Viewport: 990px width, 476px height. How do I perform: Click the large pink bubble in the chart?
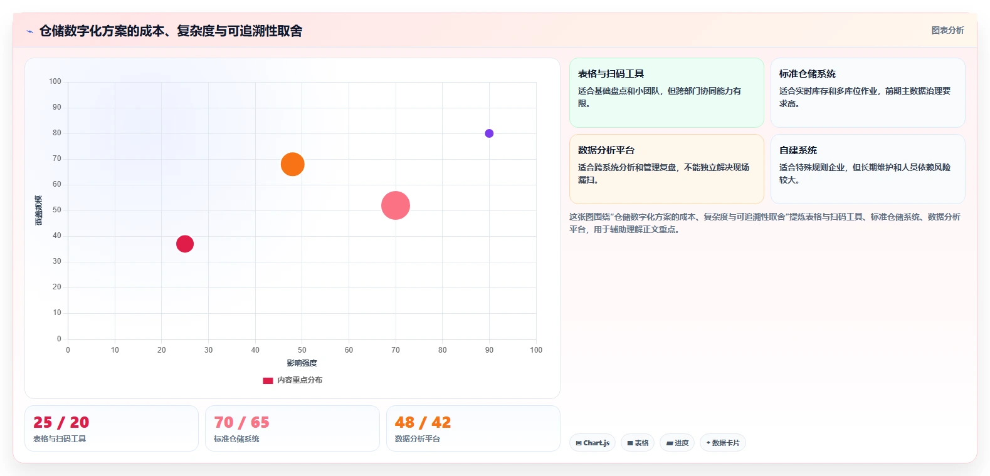396,205
